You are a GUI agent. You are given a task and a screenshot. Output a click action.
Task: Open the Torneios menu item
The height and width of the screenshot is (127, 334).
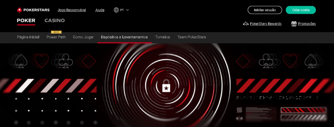point(162,37)
